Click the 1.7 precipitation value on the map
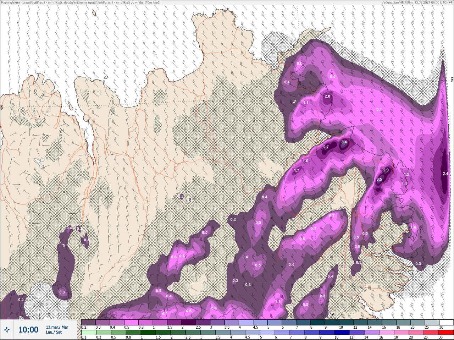 [297, 170]
